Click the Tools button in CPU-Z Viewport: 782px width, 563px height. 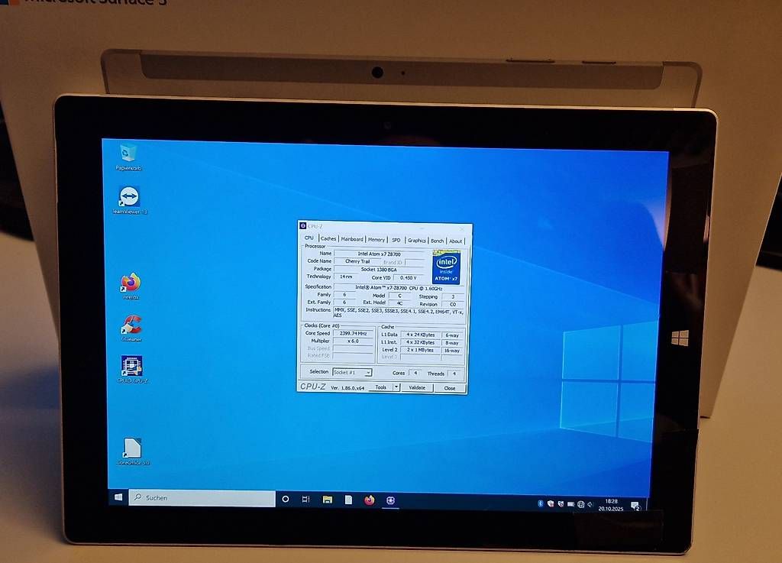[x=380, y=387]
